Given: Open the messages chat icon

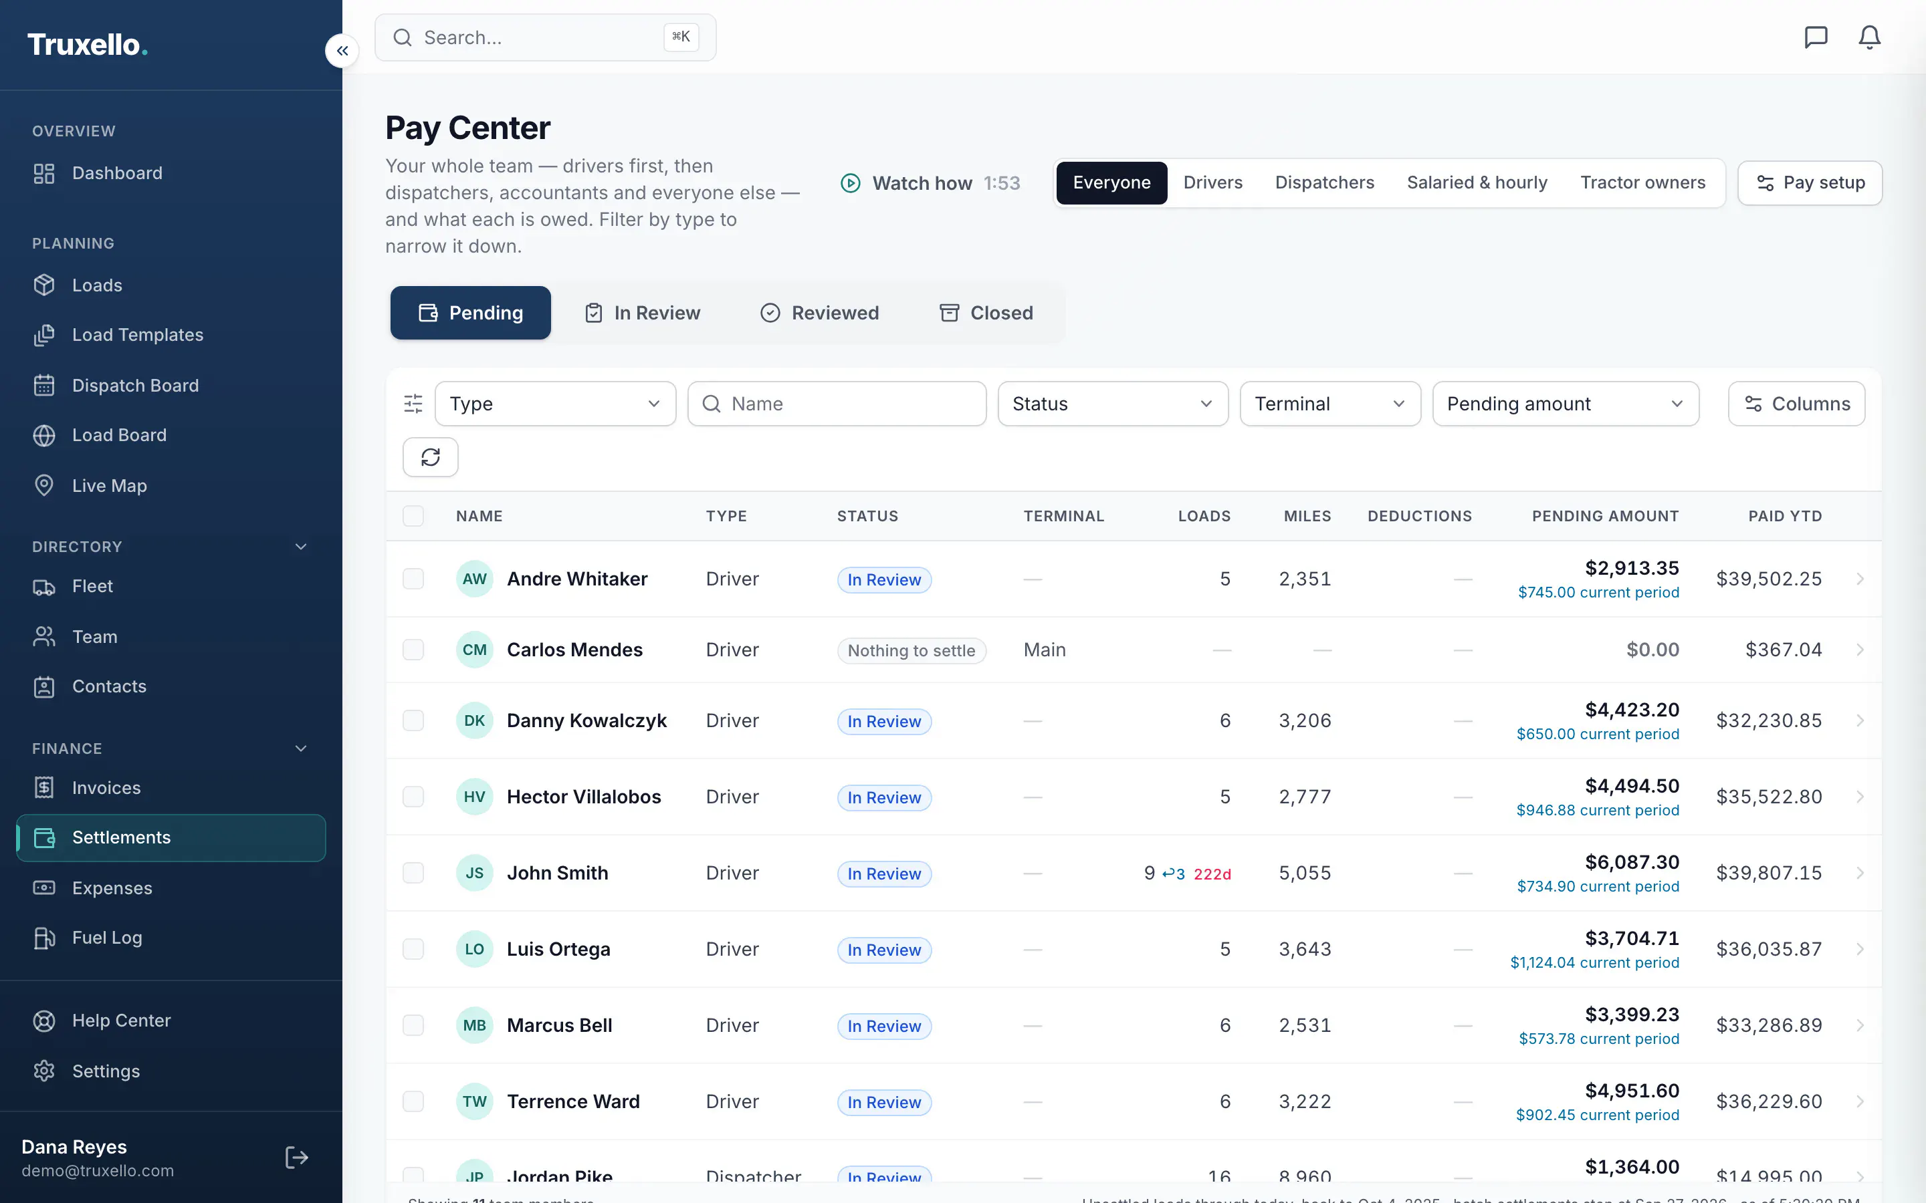Looking at the screenshot, I should point(1816,37).
